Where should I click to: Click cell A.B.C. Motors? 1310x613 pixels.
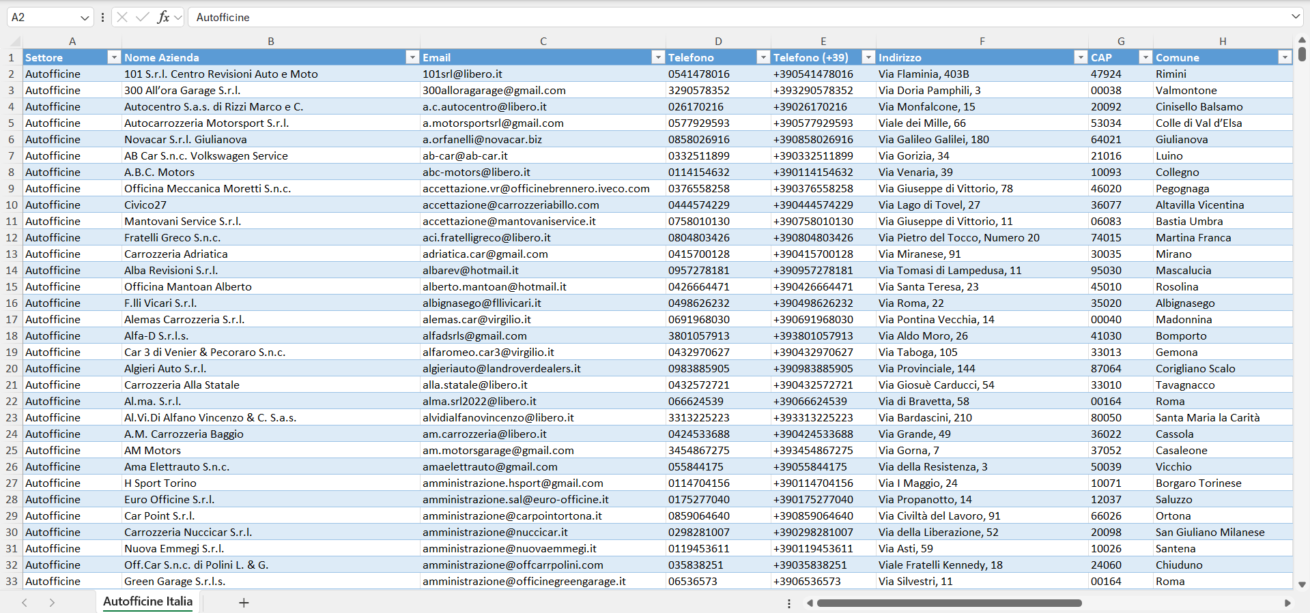(x=271, y=172)
